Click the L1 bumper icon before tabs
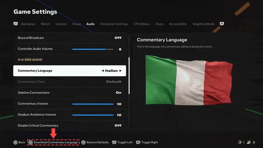Image resolution: width=263 pixels, height=148 pixels. (x=15, y=24)
